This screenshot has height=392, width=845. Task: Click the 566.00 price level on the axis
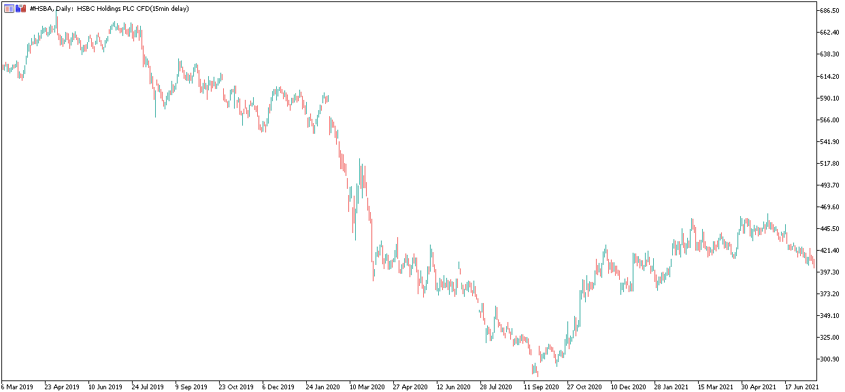pos(829,120)
